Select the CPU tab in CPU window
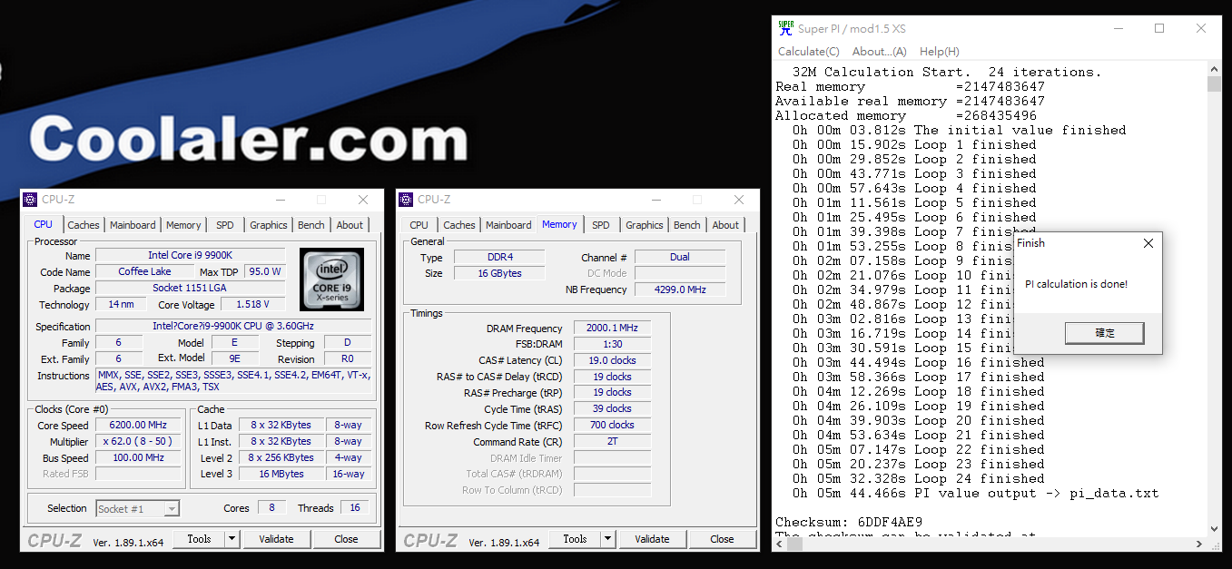This screenshot has width=1232, height=569. (43, 224)
